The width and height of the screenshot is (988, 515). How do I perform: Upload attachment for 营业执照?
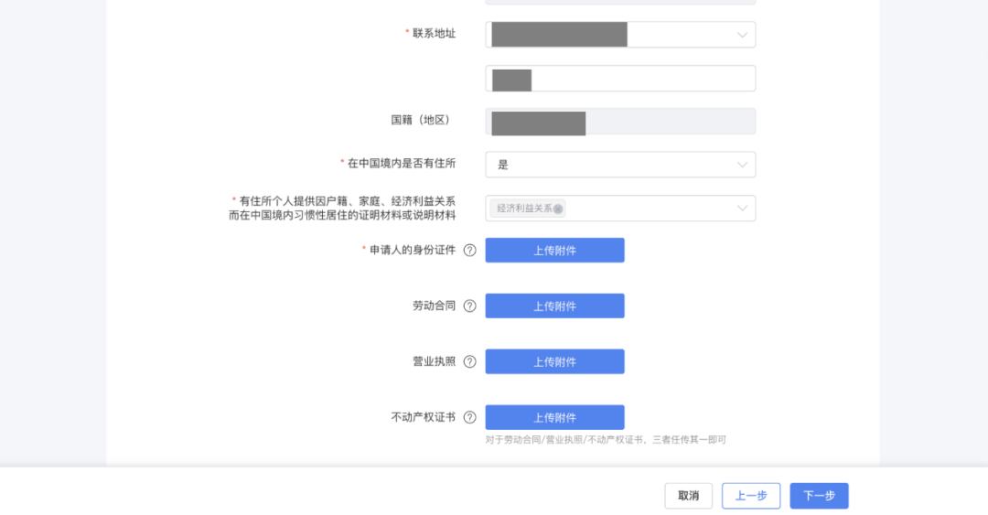tap(554, 362)
